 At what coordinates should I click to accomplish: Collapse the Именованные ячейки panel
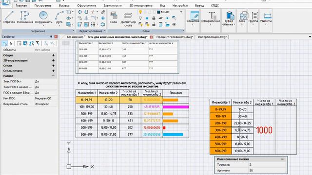(282, 159)
